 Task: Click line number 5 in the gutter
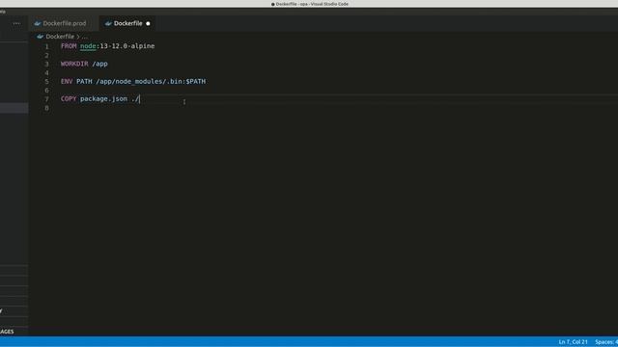point(46,82)
